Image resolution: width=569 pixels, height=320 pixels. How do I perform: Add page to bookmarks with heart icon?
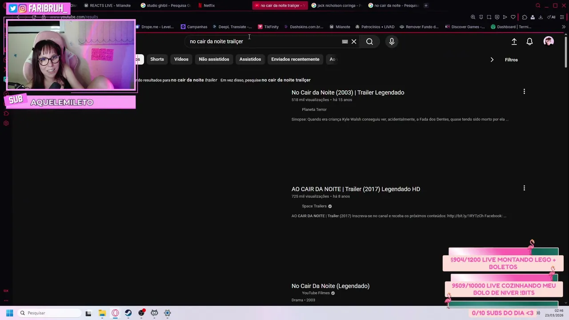pos(513,17)
